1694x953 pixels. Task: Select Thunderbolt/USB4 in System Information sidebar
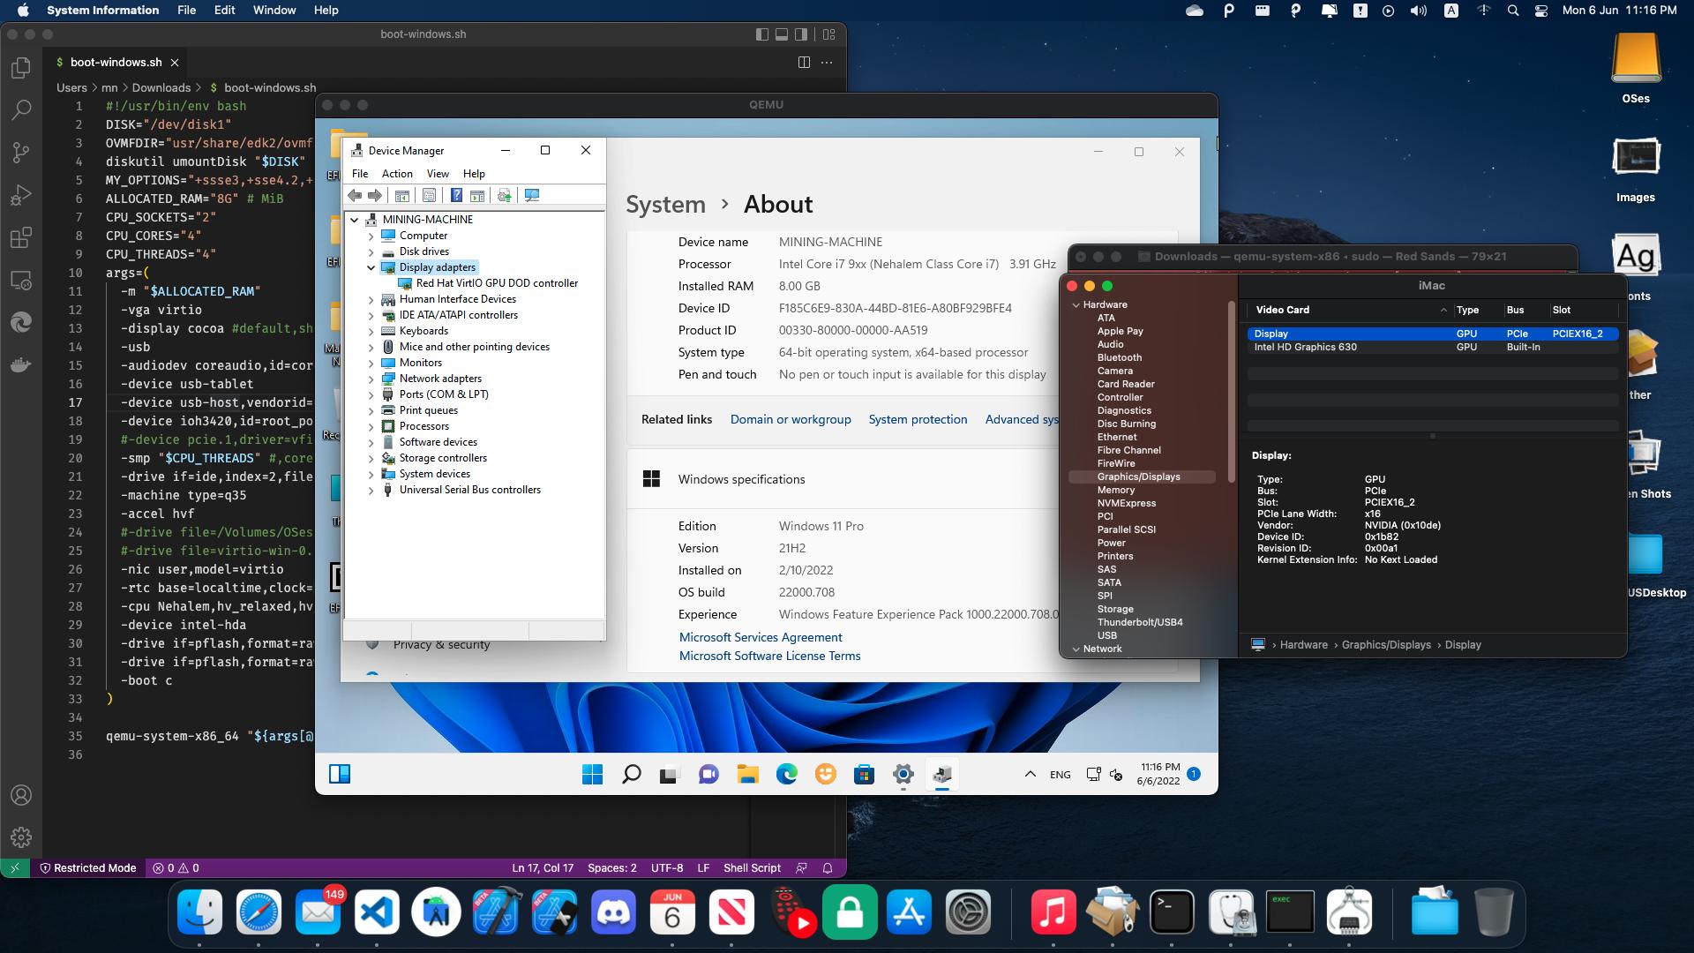(x=1140, y=622)
